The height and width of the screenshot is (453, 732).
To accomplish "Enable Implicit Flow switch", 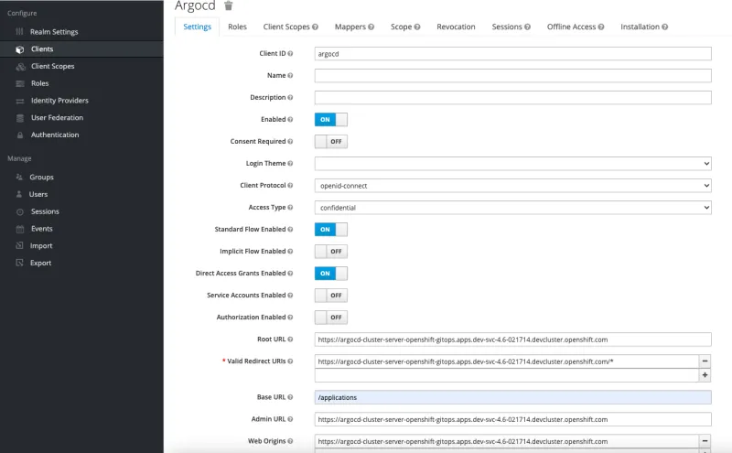I will click(331, 252).
